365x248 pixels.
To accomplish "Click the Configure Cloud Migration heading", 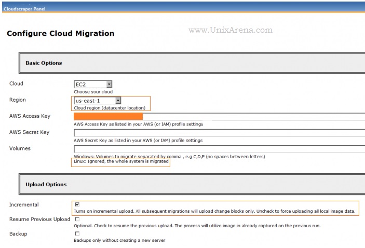I will click(x=61, y=33).
